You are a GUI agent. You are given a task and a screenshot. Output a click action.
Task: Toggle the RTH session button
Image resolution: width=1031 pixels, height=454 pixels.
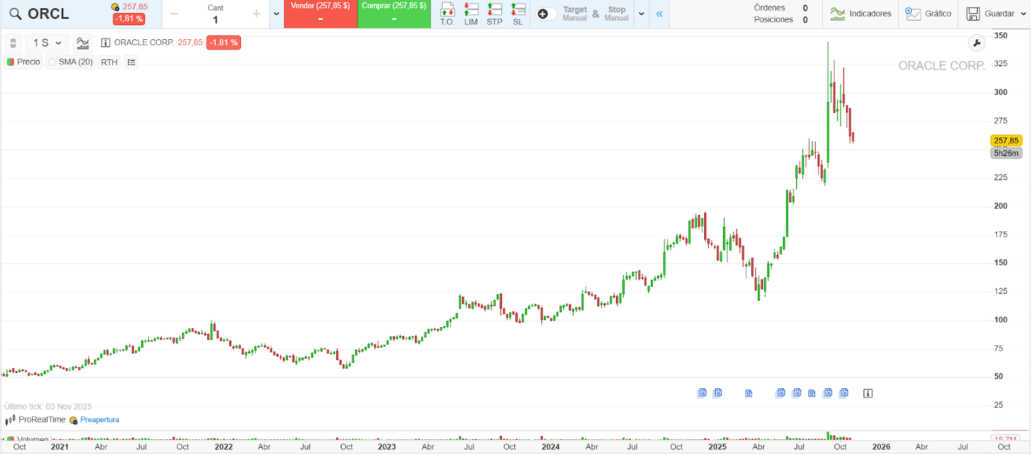coord(110,62)
